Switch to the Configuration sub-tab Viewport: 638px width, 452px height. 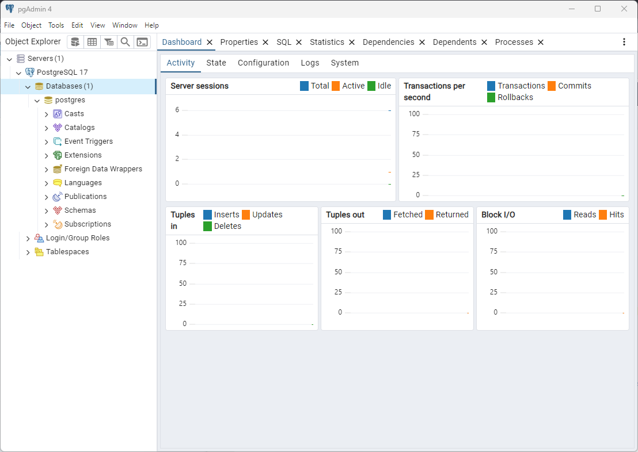pyautogui.click(x=263, y=63)
